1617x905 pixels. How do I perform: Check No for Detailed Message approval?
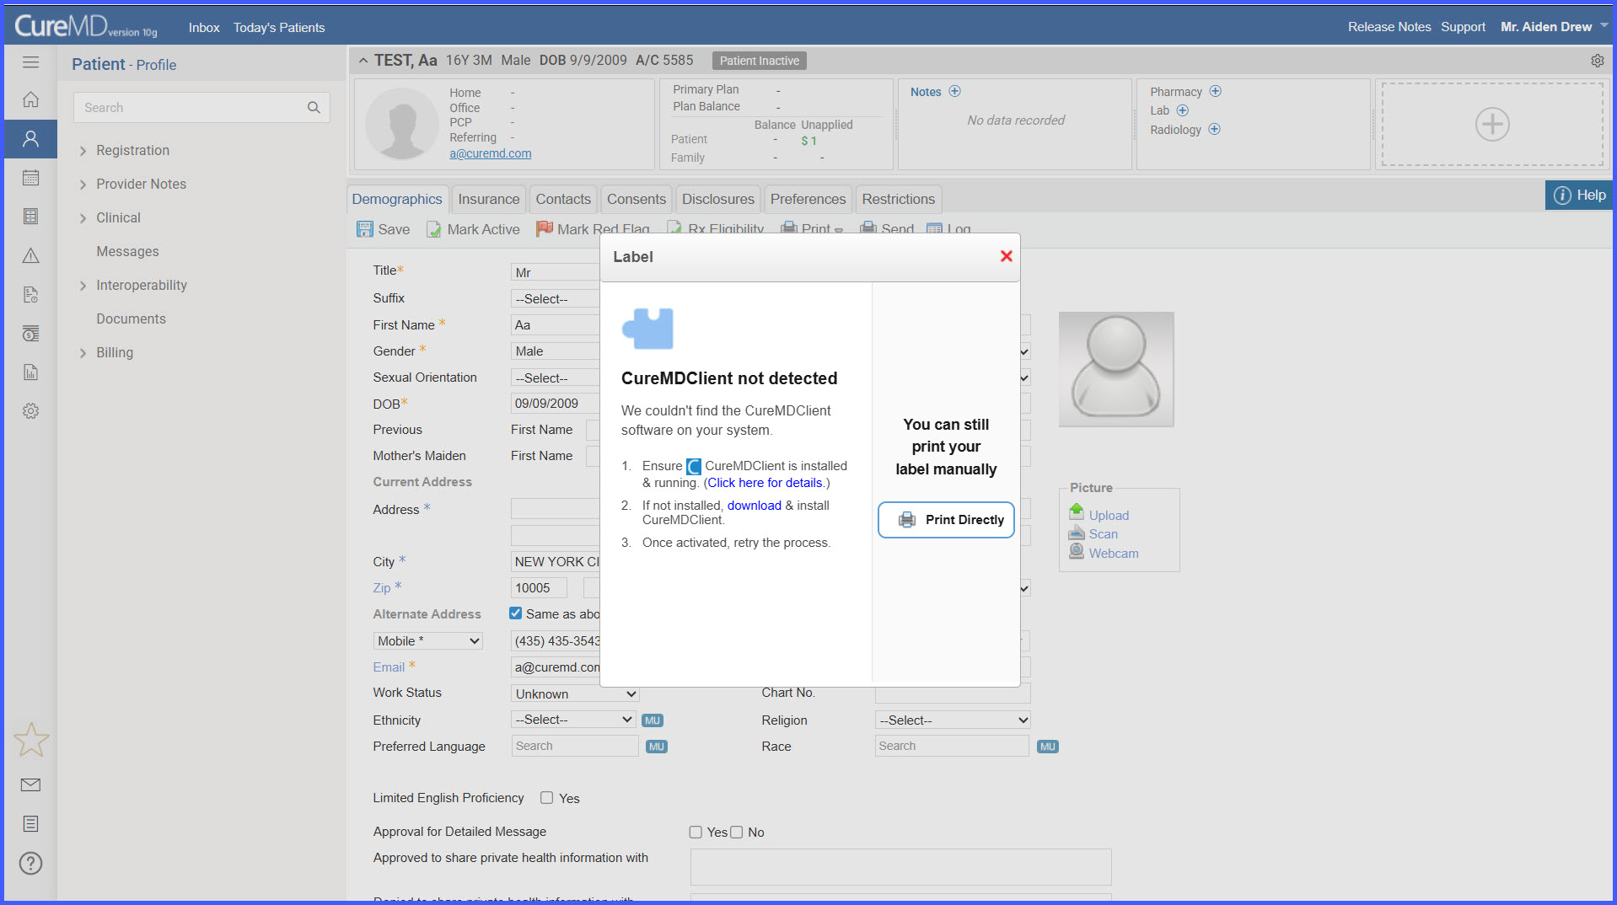(737, 833)
